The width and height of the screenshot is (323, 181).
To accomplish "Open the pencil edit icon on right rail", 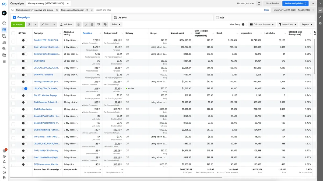I will point(320,17).
